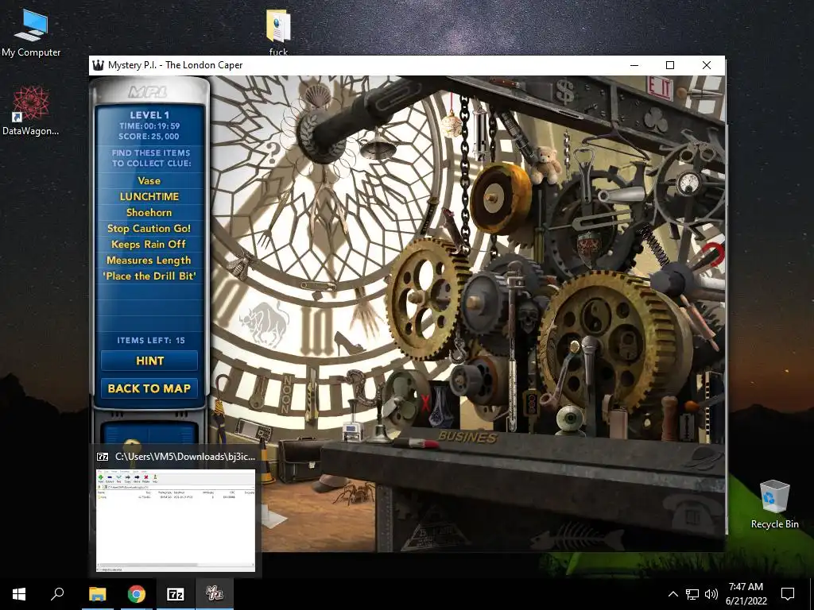This screenshot has height=610, width=814.
Task: Click the seashell on the clock face
Action: [x=318, y=96]
